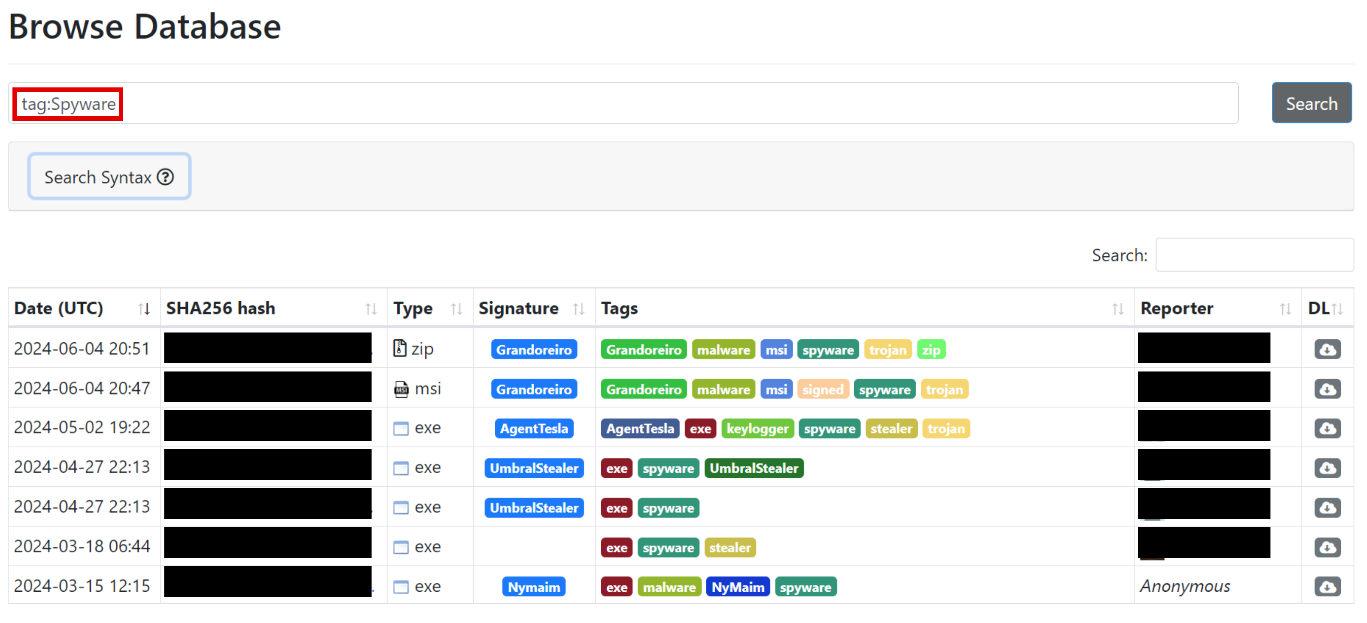Download the AgentTesla exe sample
The width and height of the screenshot is (1367, 623).
(1327, 428)
